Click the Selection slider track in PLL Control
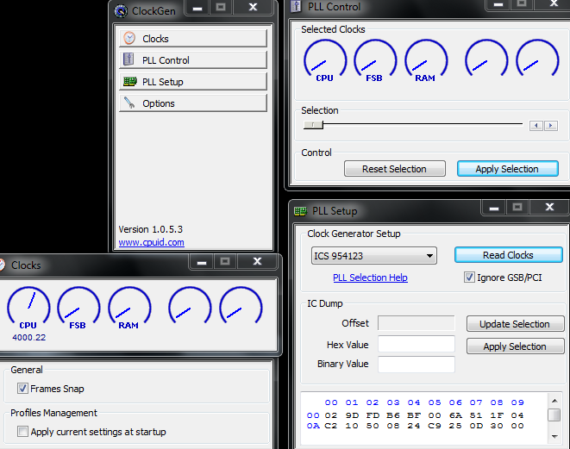The height and width of the screenshot is (449, 570). [413, 124]
